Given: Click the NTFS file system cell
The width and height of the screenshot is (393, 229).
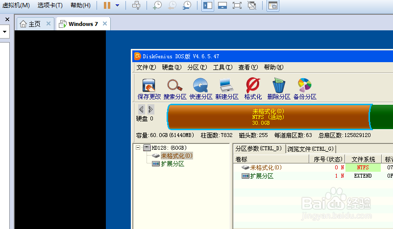Looking at the screenshot, I should pyautogui.click(x=363, y=167).
